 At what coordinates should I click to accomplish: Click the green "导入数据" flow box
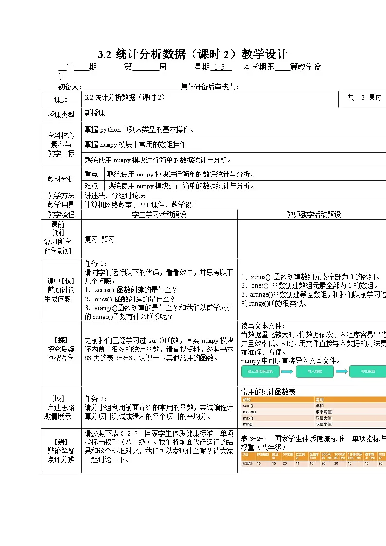[315, 371]
